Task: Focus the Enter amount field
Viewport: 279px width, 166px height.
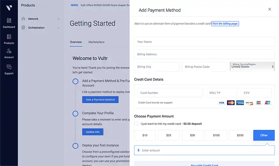Action: (204, 150)
